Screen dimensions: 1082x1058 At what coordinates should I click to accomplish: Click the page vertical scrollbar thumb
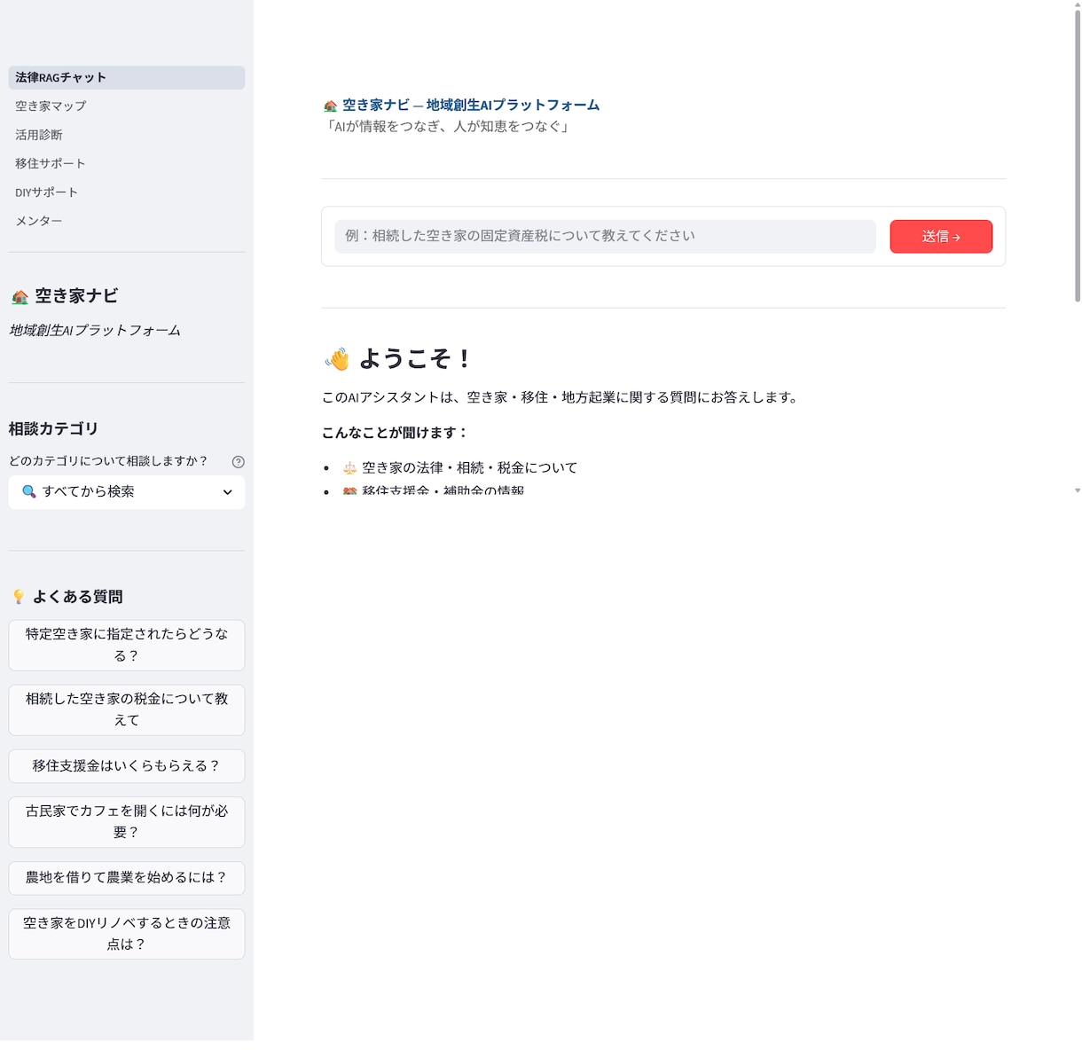click(x=1078, y=156)
